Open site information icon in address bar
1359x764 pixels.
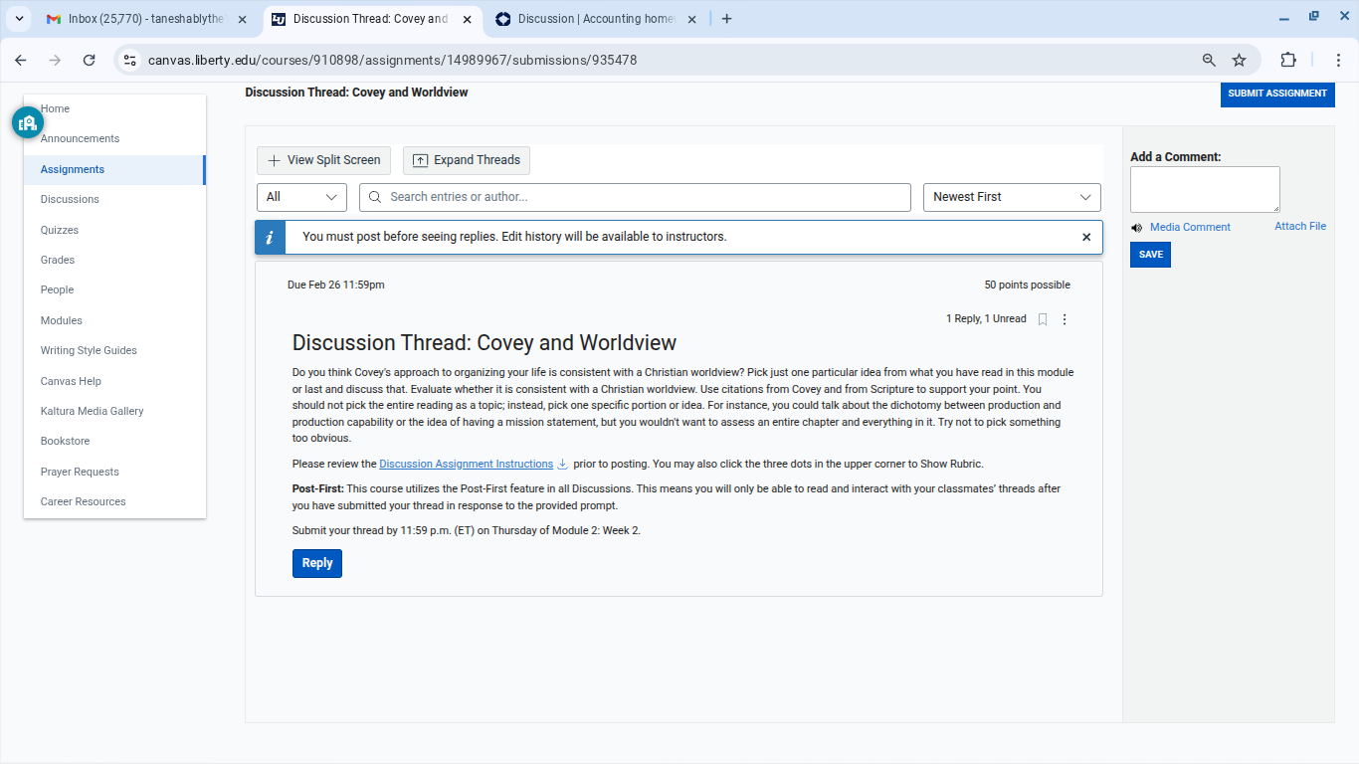(129, 60)
